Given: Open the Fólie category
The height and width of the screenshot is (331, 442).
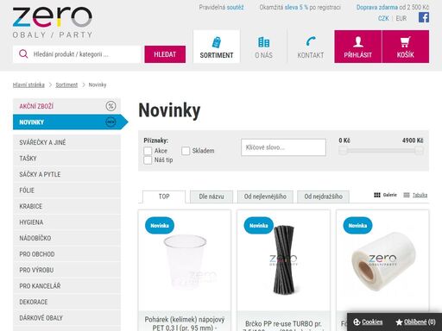Looking at the screenshot, I should coord(66,190).
